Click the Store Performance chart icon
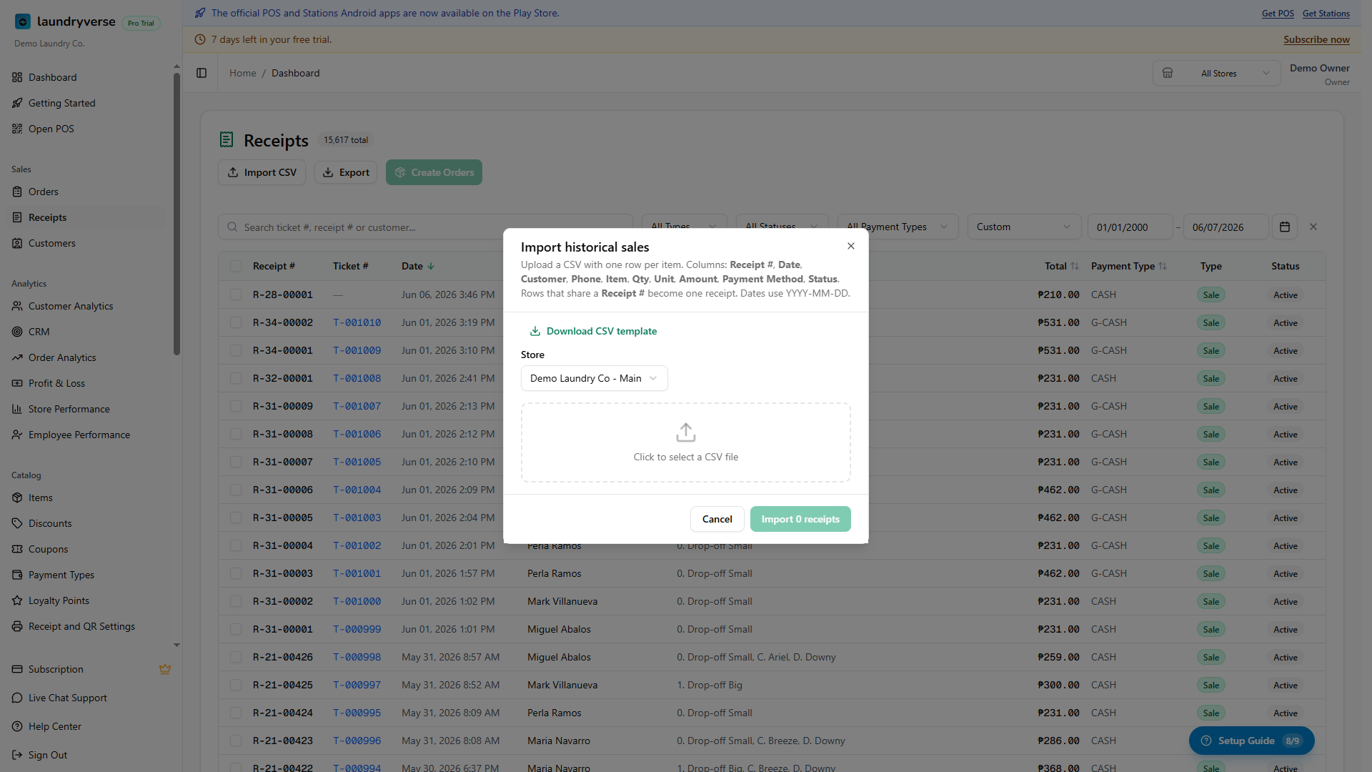The height and width of the screenshot is (772, 1372). coord(17,409)
